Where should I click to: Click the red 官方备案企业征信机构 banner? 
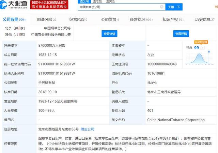click(49, 5)
